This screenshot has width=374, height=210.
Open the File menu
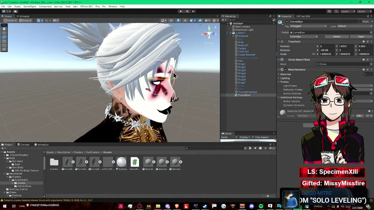tap(3, 6)
